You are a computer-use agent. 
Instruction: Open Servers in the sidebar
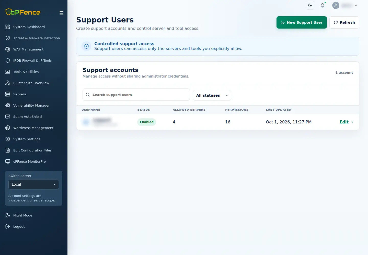[34, 94]
